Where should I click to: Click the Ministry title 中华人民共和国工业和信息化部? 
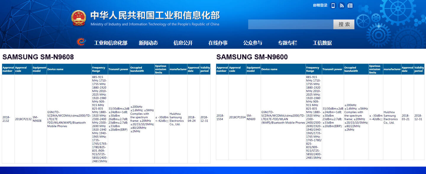click(155, 15)
